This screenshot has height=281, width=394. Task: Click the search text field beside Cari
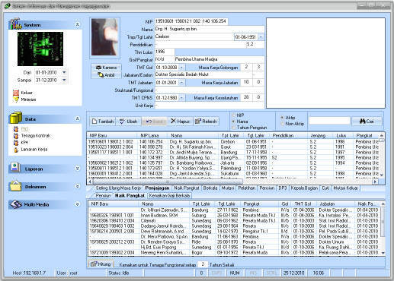(x=329, y=122)
